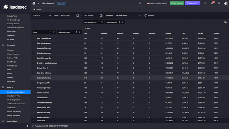Click the back arrow navigation icon

pos(34,3)
